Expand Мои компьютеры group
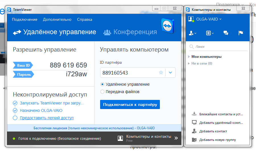 coord(189,57)
